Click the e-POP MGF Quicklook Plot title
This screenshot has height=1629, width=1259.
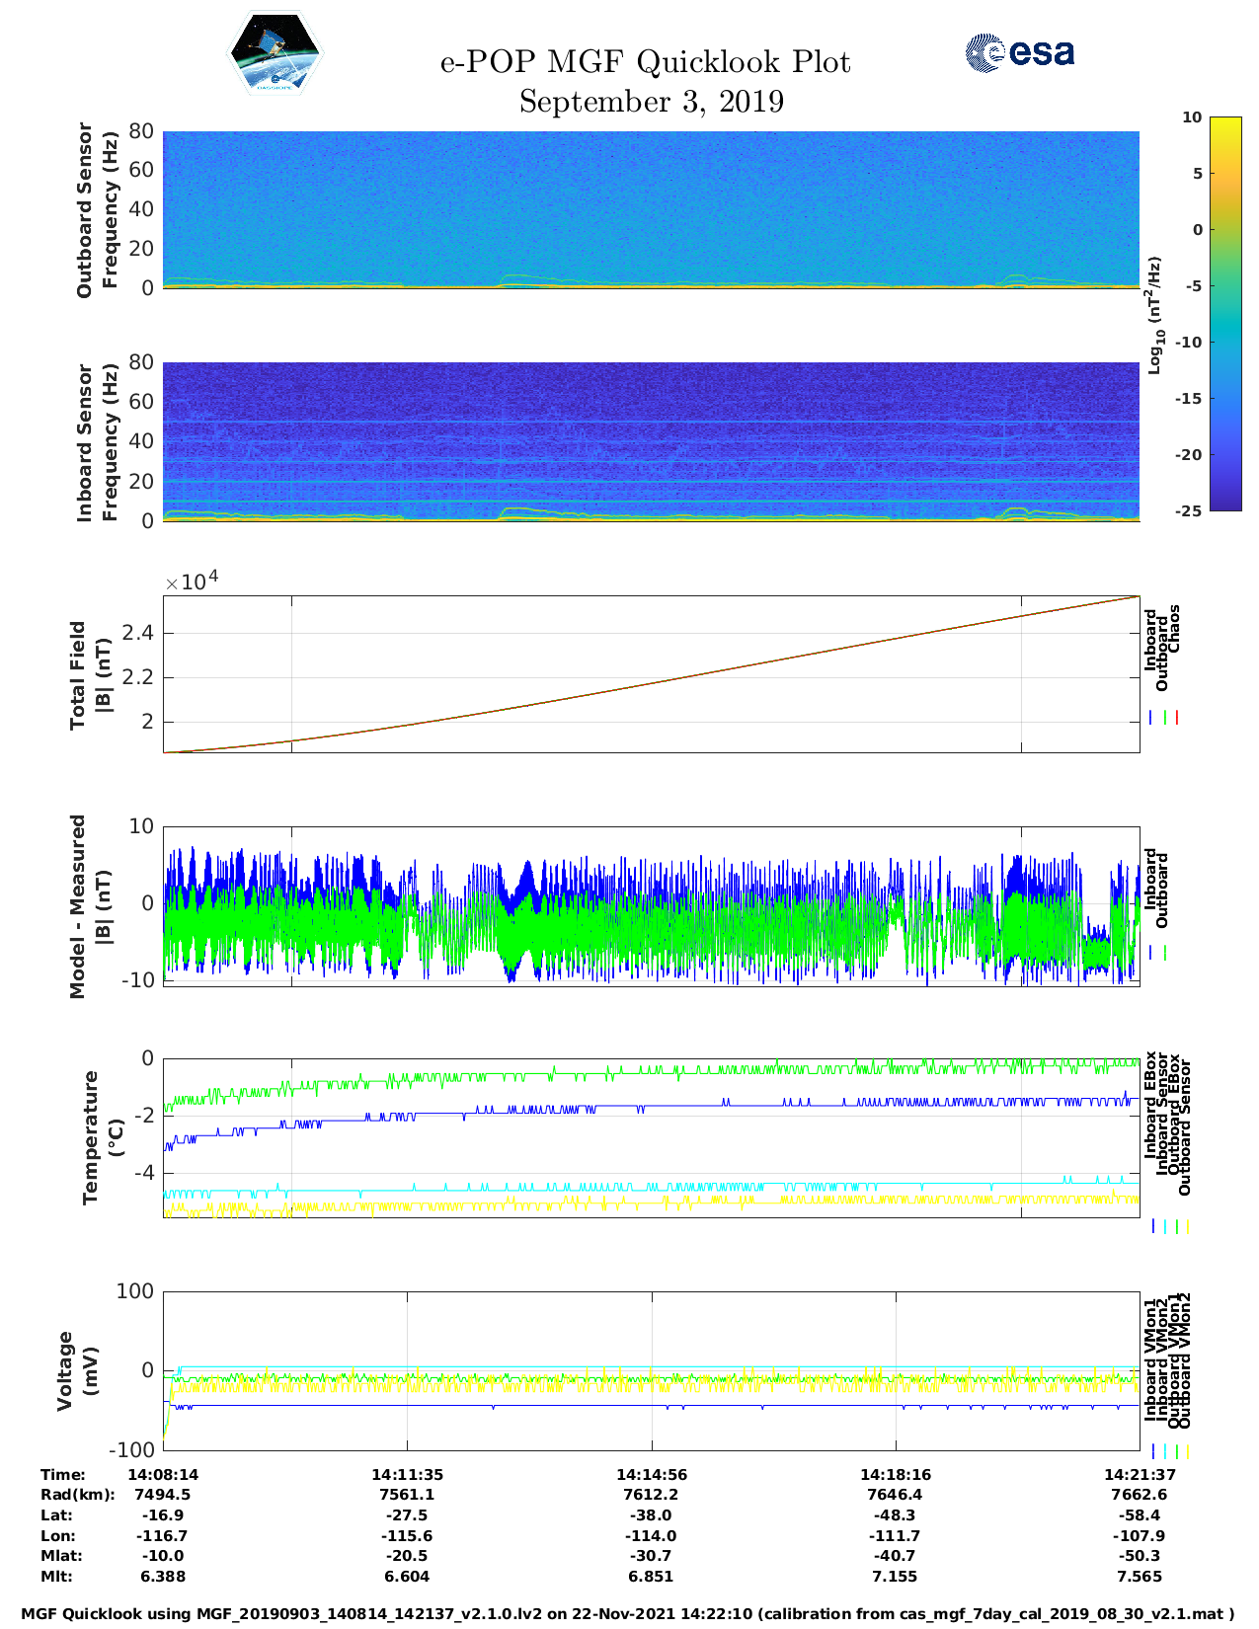645,62
